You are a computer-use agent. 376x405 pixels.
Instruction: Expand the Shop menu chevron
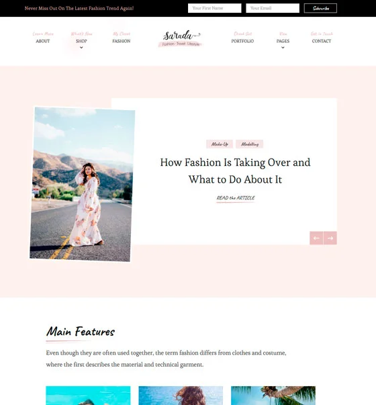[x=81, y=48]
